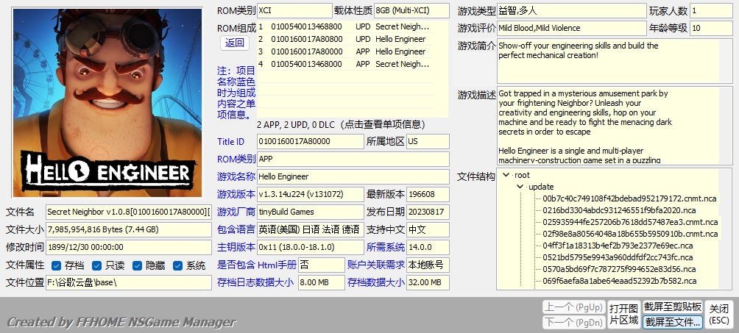The image size is (739, 333).
Task: Click the 发布日期 field 20230817
Action: (x=428, y=212)
